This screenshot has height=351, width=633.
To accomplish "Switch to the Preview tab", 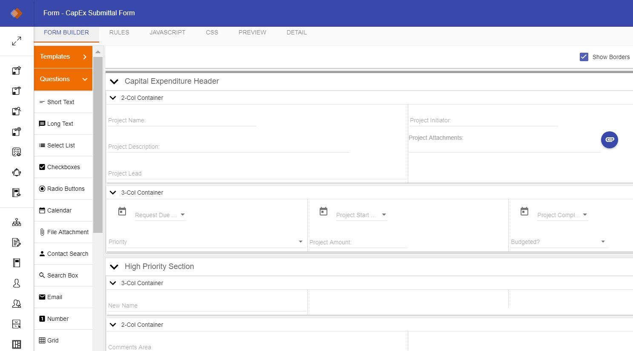I will point(252,32).
